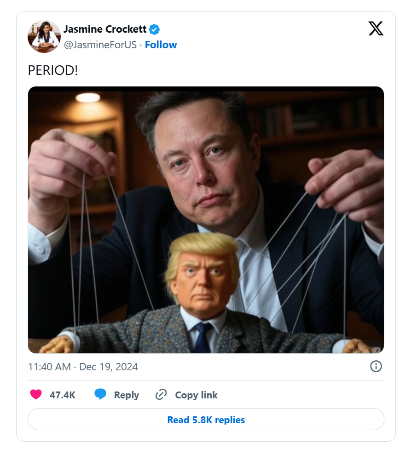Image resolution: width=406 pixels, height=449 pixels.
Task: Click the reply speech bubble icon
Action: click(x=100, y=395)
